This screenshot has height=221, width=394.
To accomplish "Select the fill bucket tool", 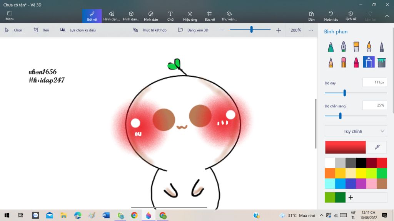I will [382, 62].
